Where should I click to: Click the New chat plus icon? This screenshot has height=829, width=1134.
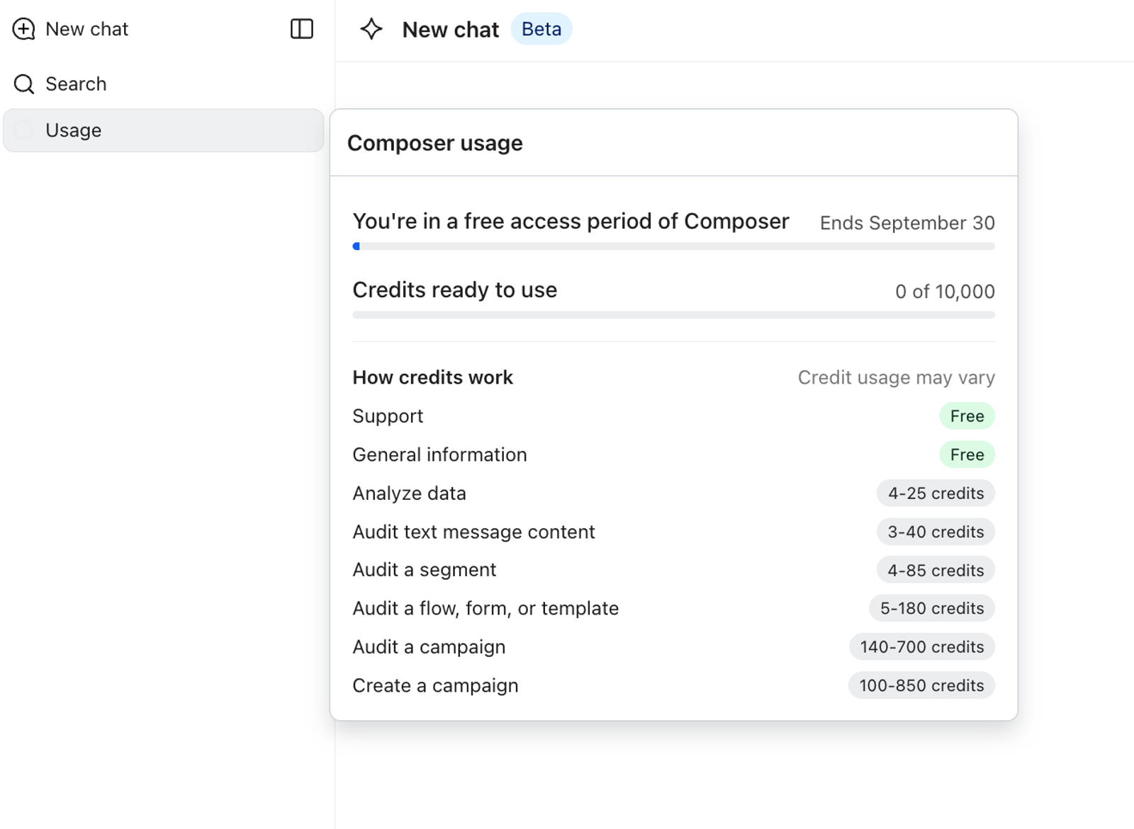pyautogui.click(x=23, y=29)
